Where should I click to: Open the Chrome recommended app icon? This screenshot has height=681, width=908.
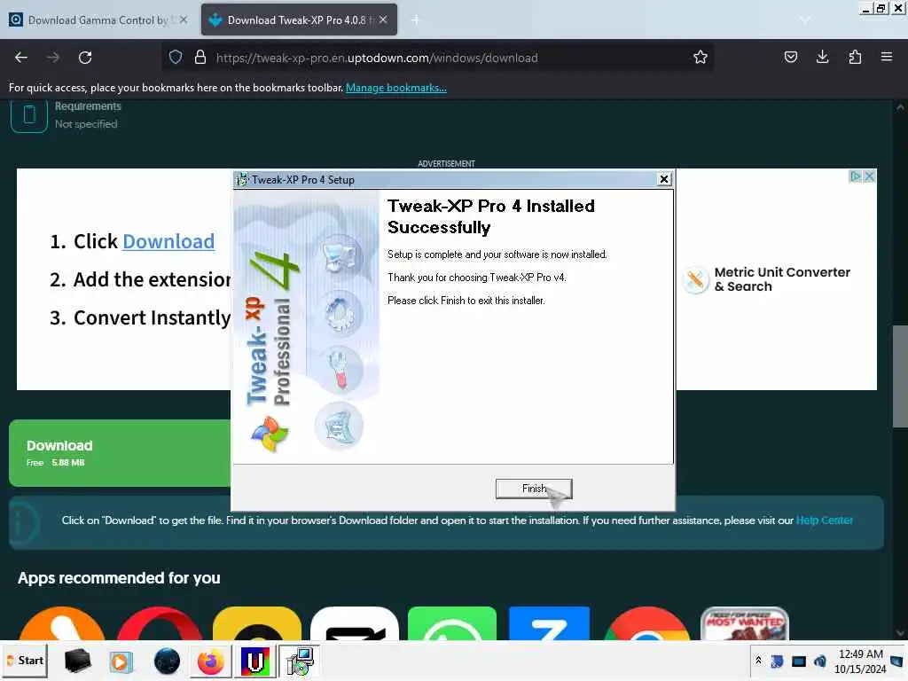(x=646, y=623)
